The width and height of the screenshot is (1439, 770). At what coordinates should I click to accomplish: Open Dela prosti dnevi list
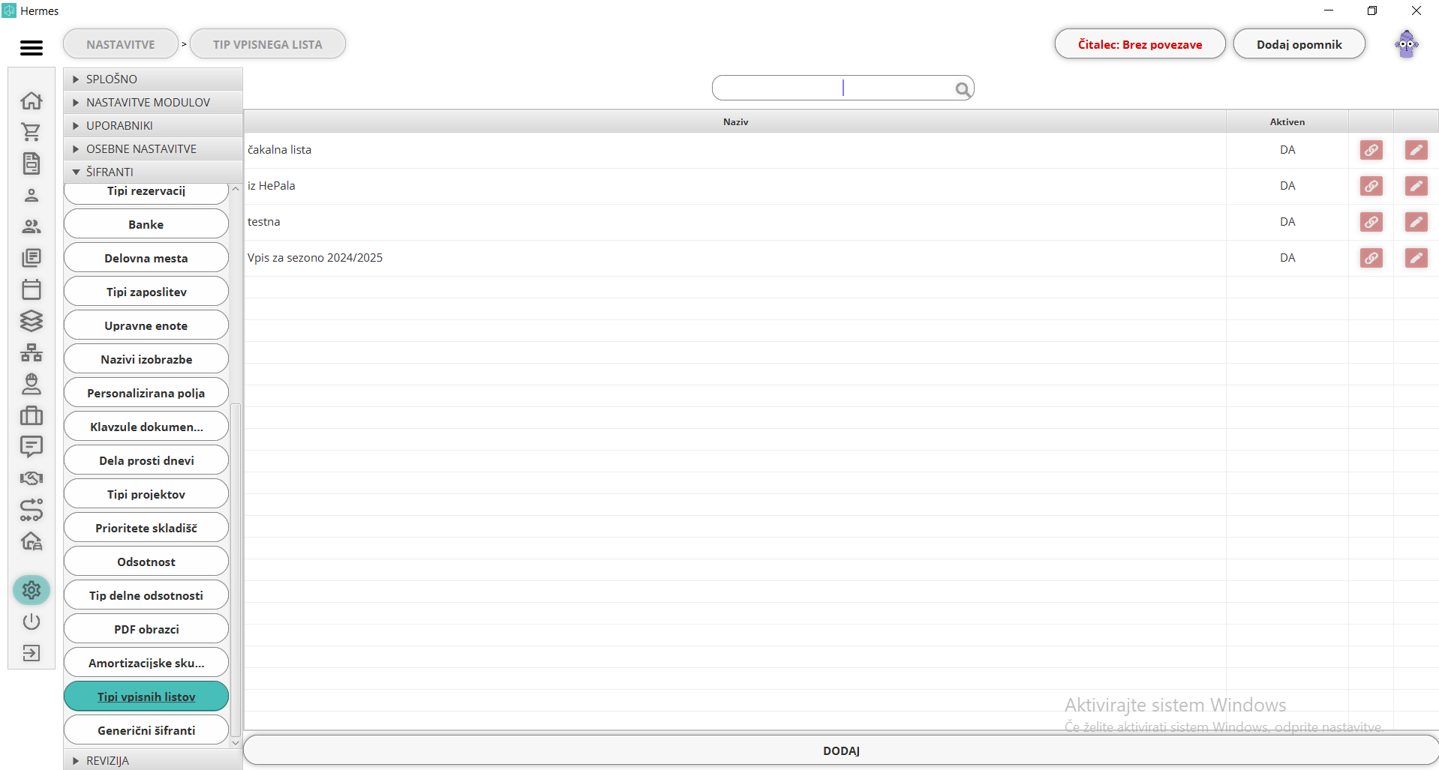[x=146, y=460]
